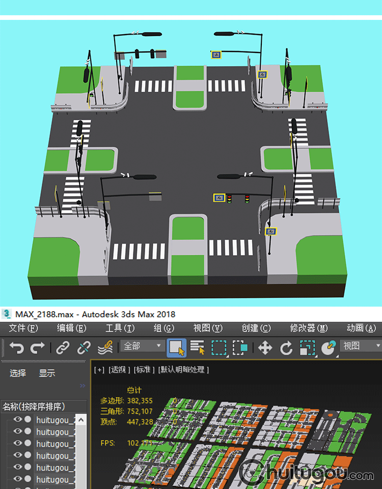Toggle visibility eye of third huitugou object
The width and height of the screenshot is (382, 489).
pos(18,444)
